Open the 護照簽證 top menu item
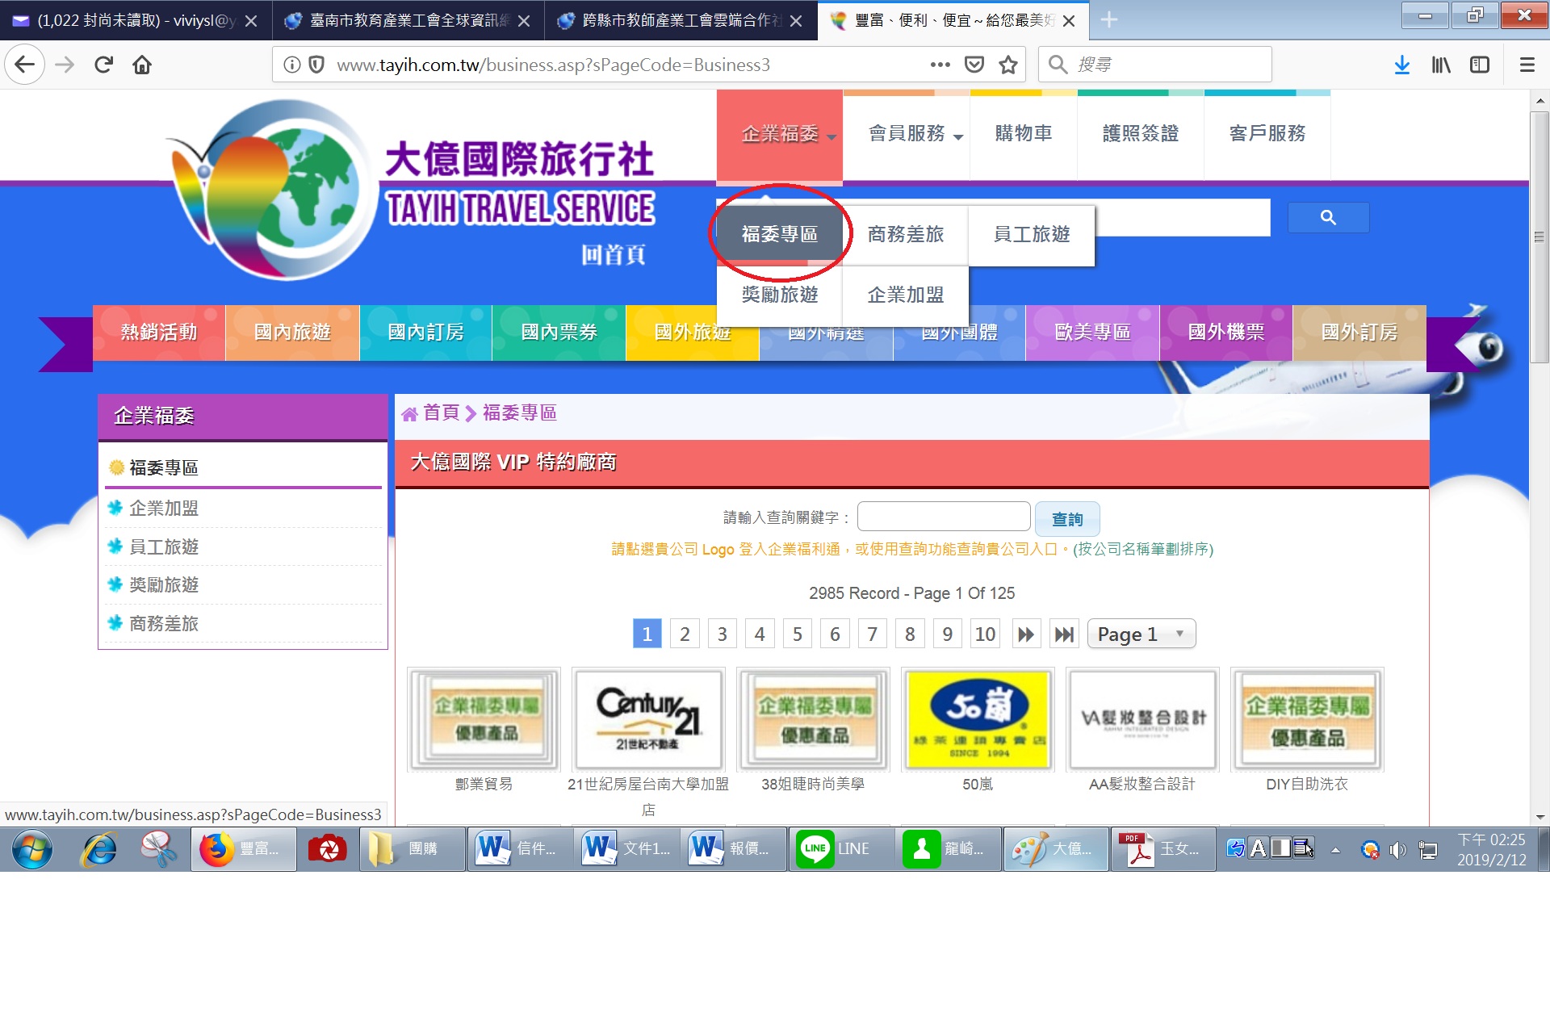The height and width of the screenshot is (1030, 1550). pos(1141,134)
